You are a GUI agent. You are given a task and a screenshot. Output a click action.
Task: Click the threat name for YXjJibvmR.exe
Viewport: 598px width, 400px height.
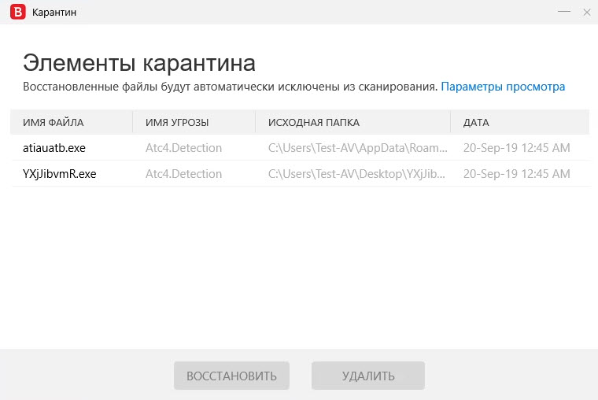[183, 174]
